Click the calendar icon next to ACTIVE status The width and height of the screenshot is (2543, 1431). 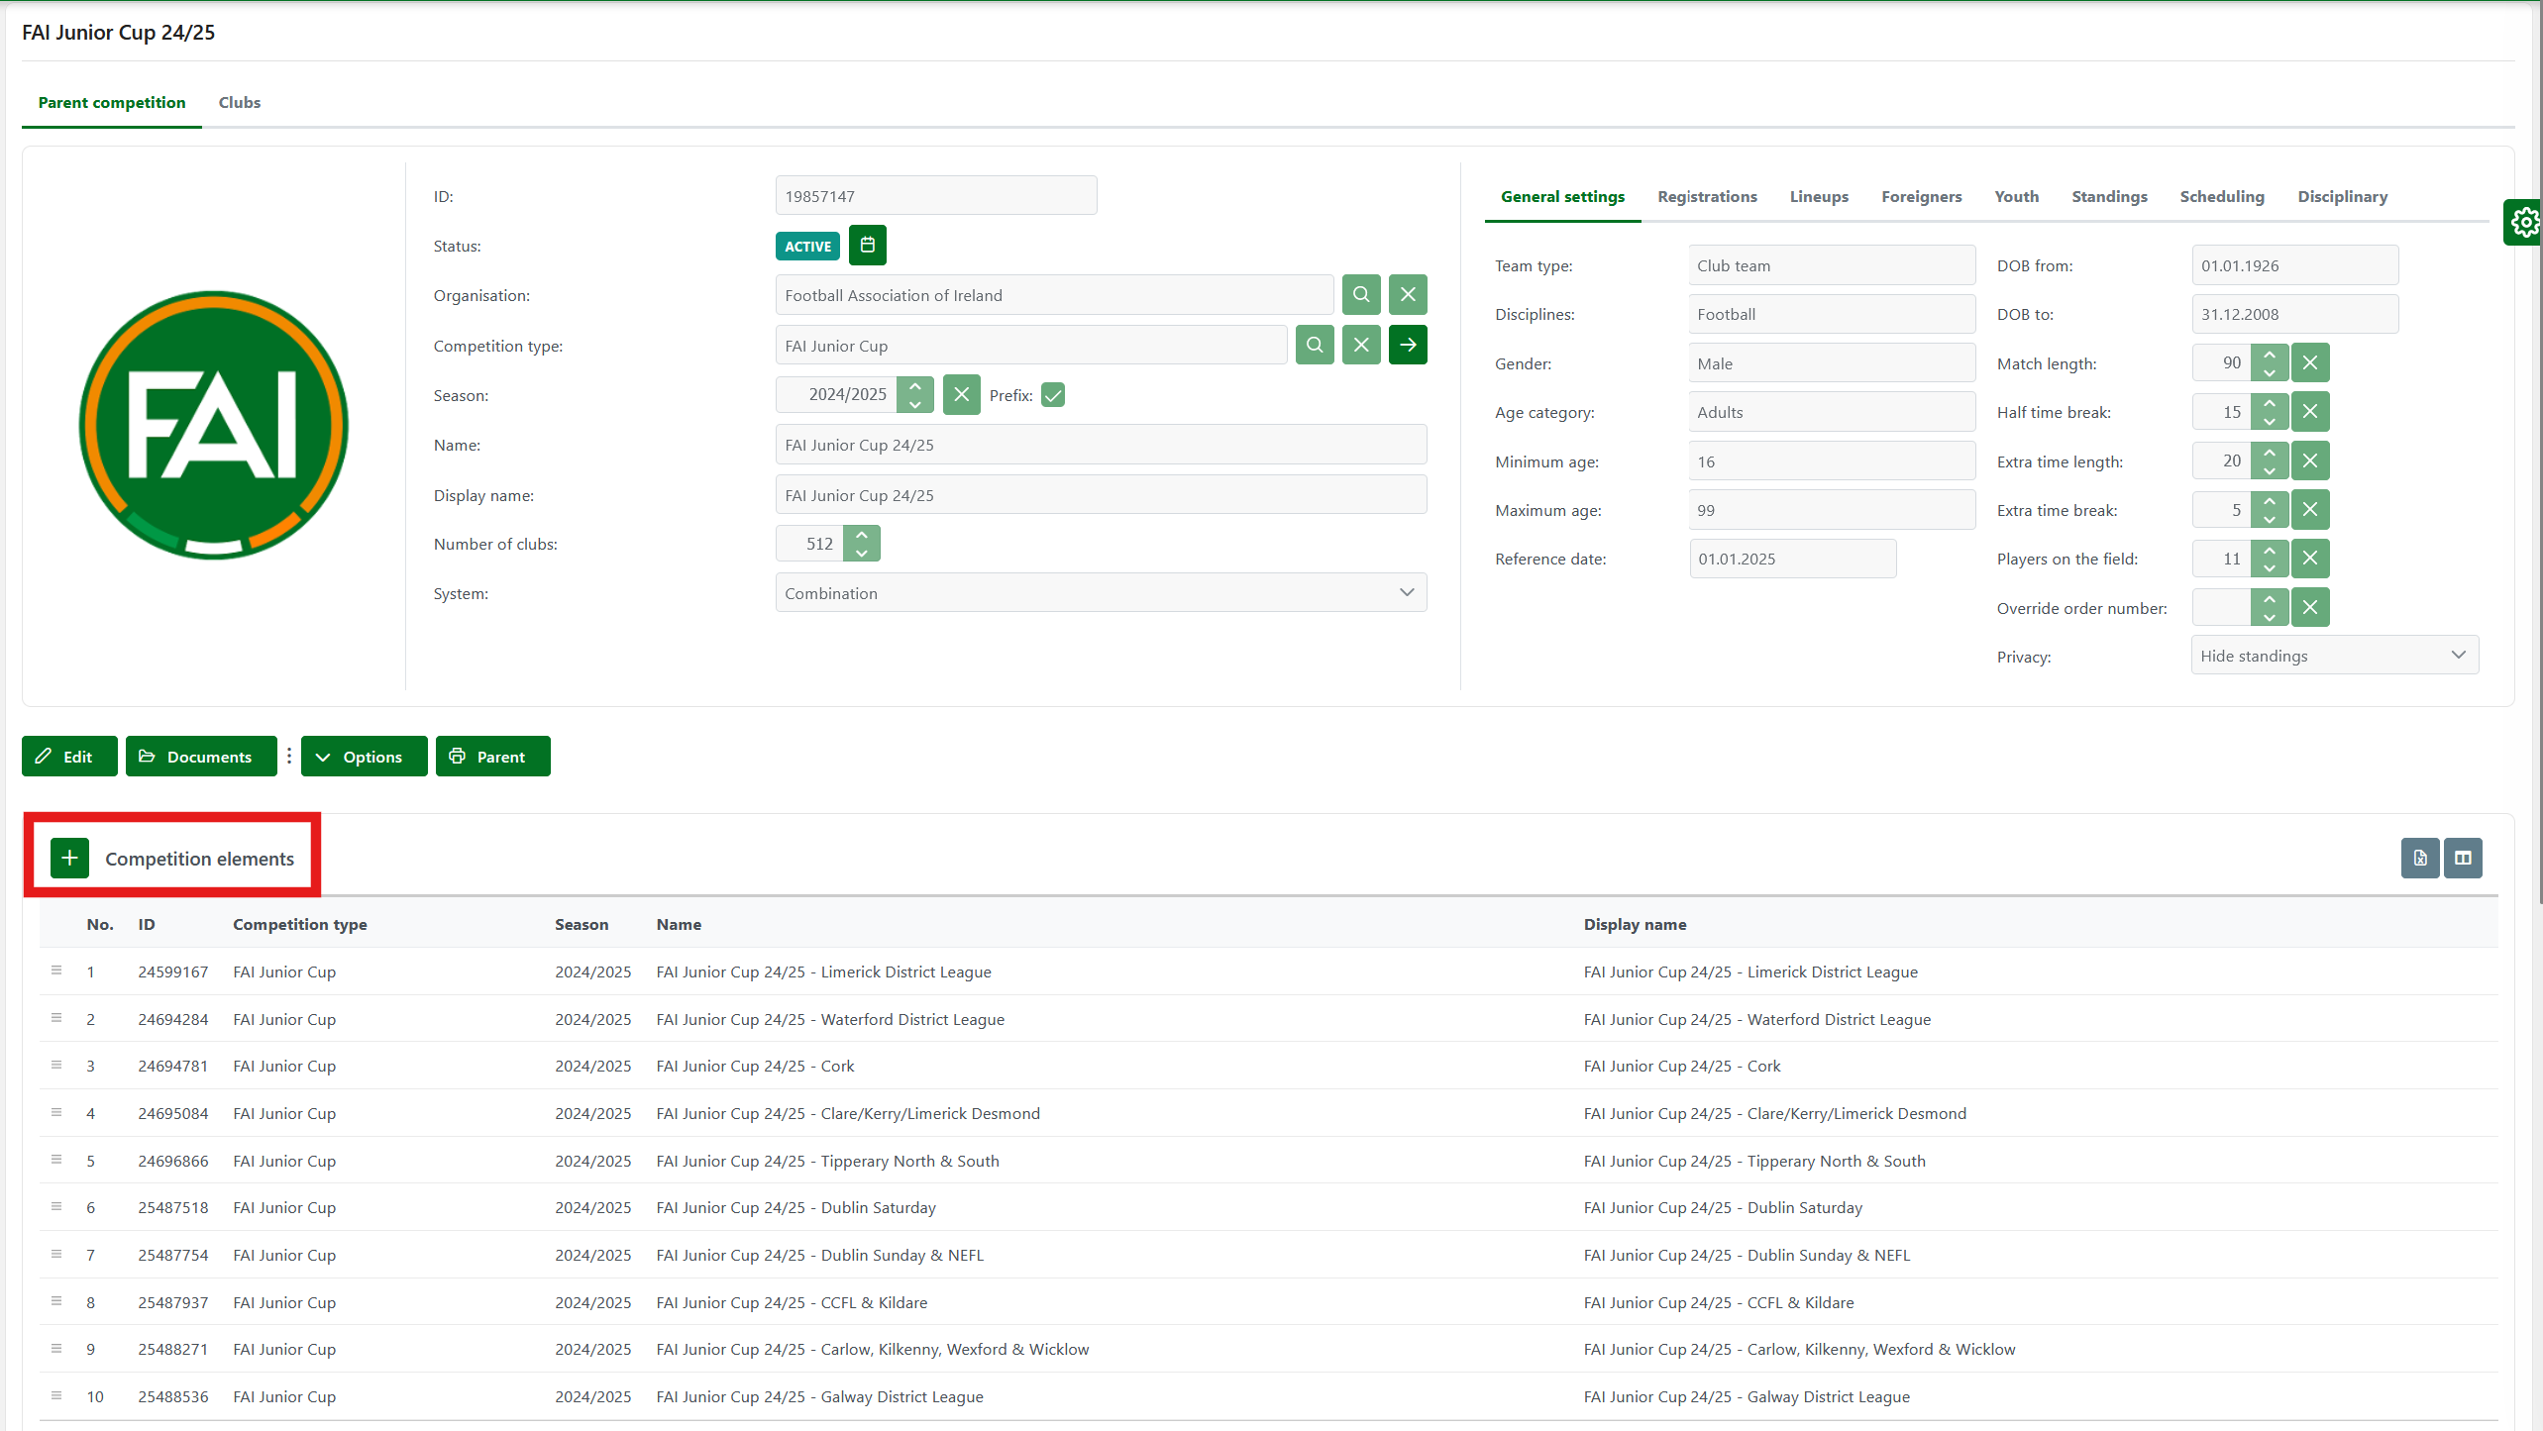coord(868,246)
